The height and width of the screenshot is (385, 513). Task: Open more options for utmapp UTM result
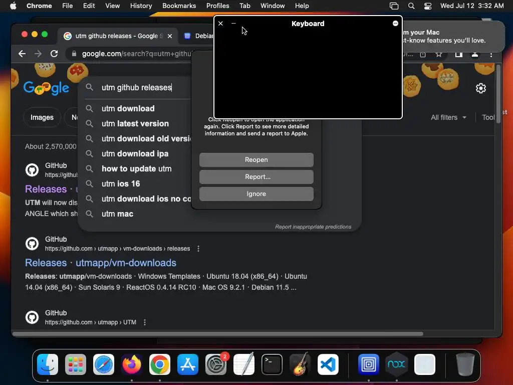coord(145,322)
